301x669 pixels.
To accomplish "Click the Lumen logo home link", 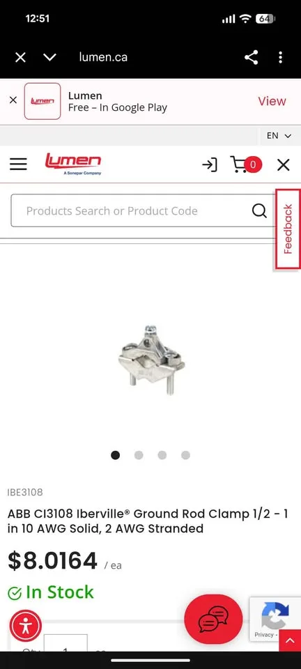I will click(73, 164).
